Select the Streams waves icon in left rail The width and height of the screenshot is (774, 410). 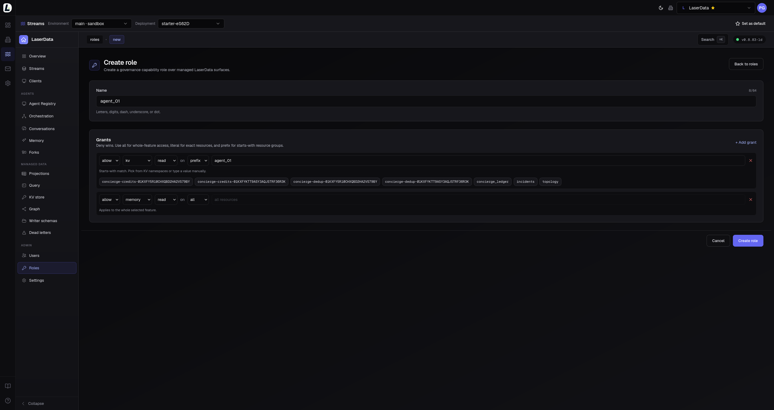pyautogui.click(x=8, y=54)
